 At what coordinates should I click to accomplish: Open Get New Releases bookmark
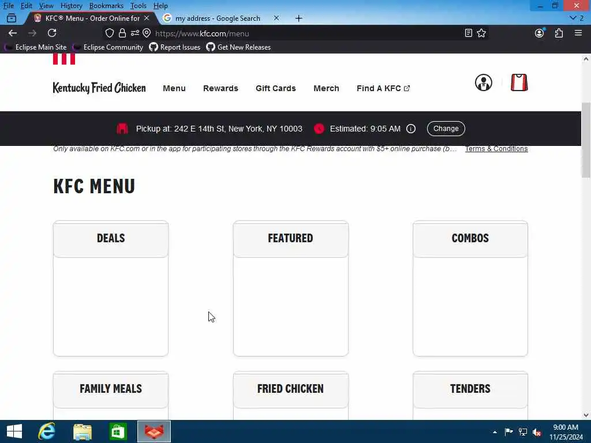(238, 47)
